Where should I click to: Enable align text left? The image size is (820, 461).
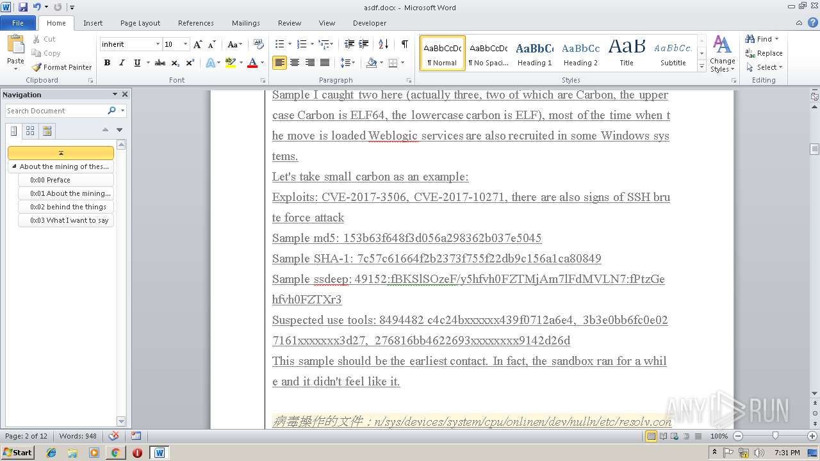click(279, 63)
